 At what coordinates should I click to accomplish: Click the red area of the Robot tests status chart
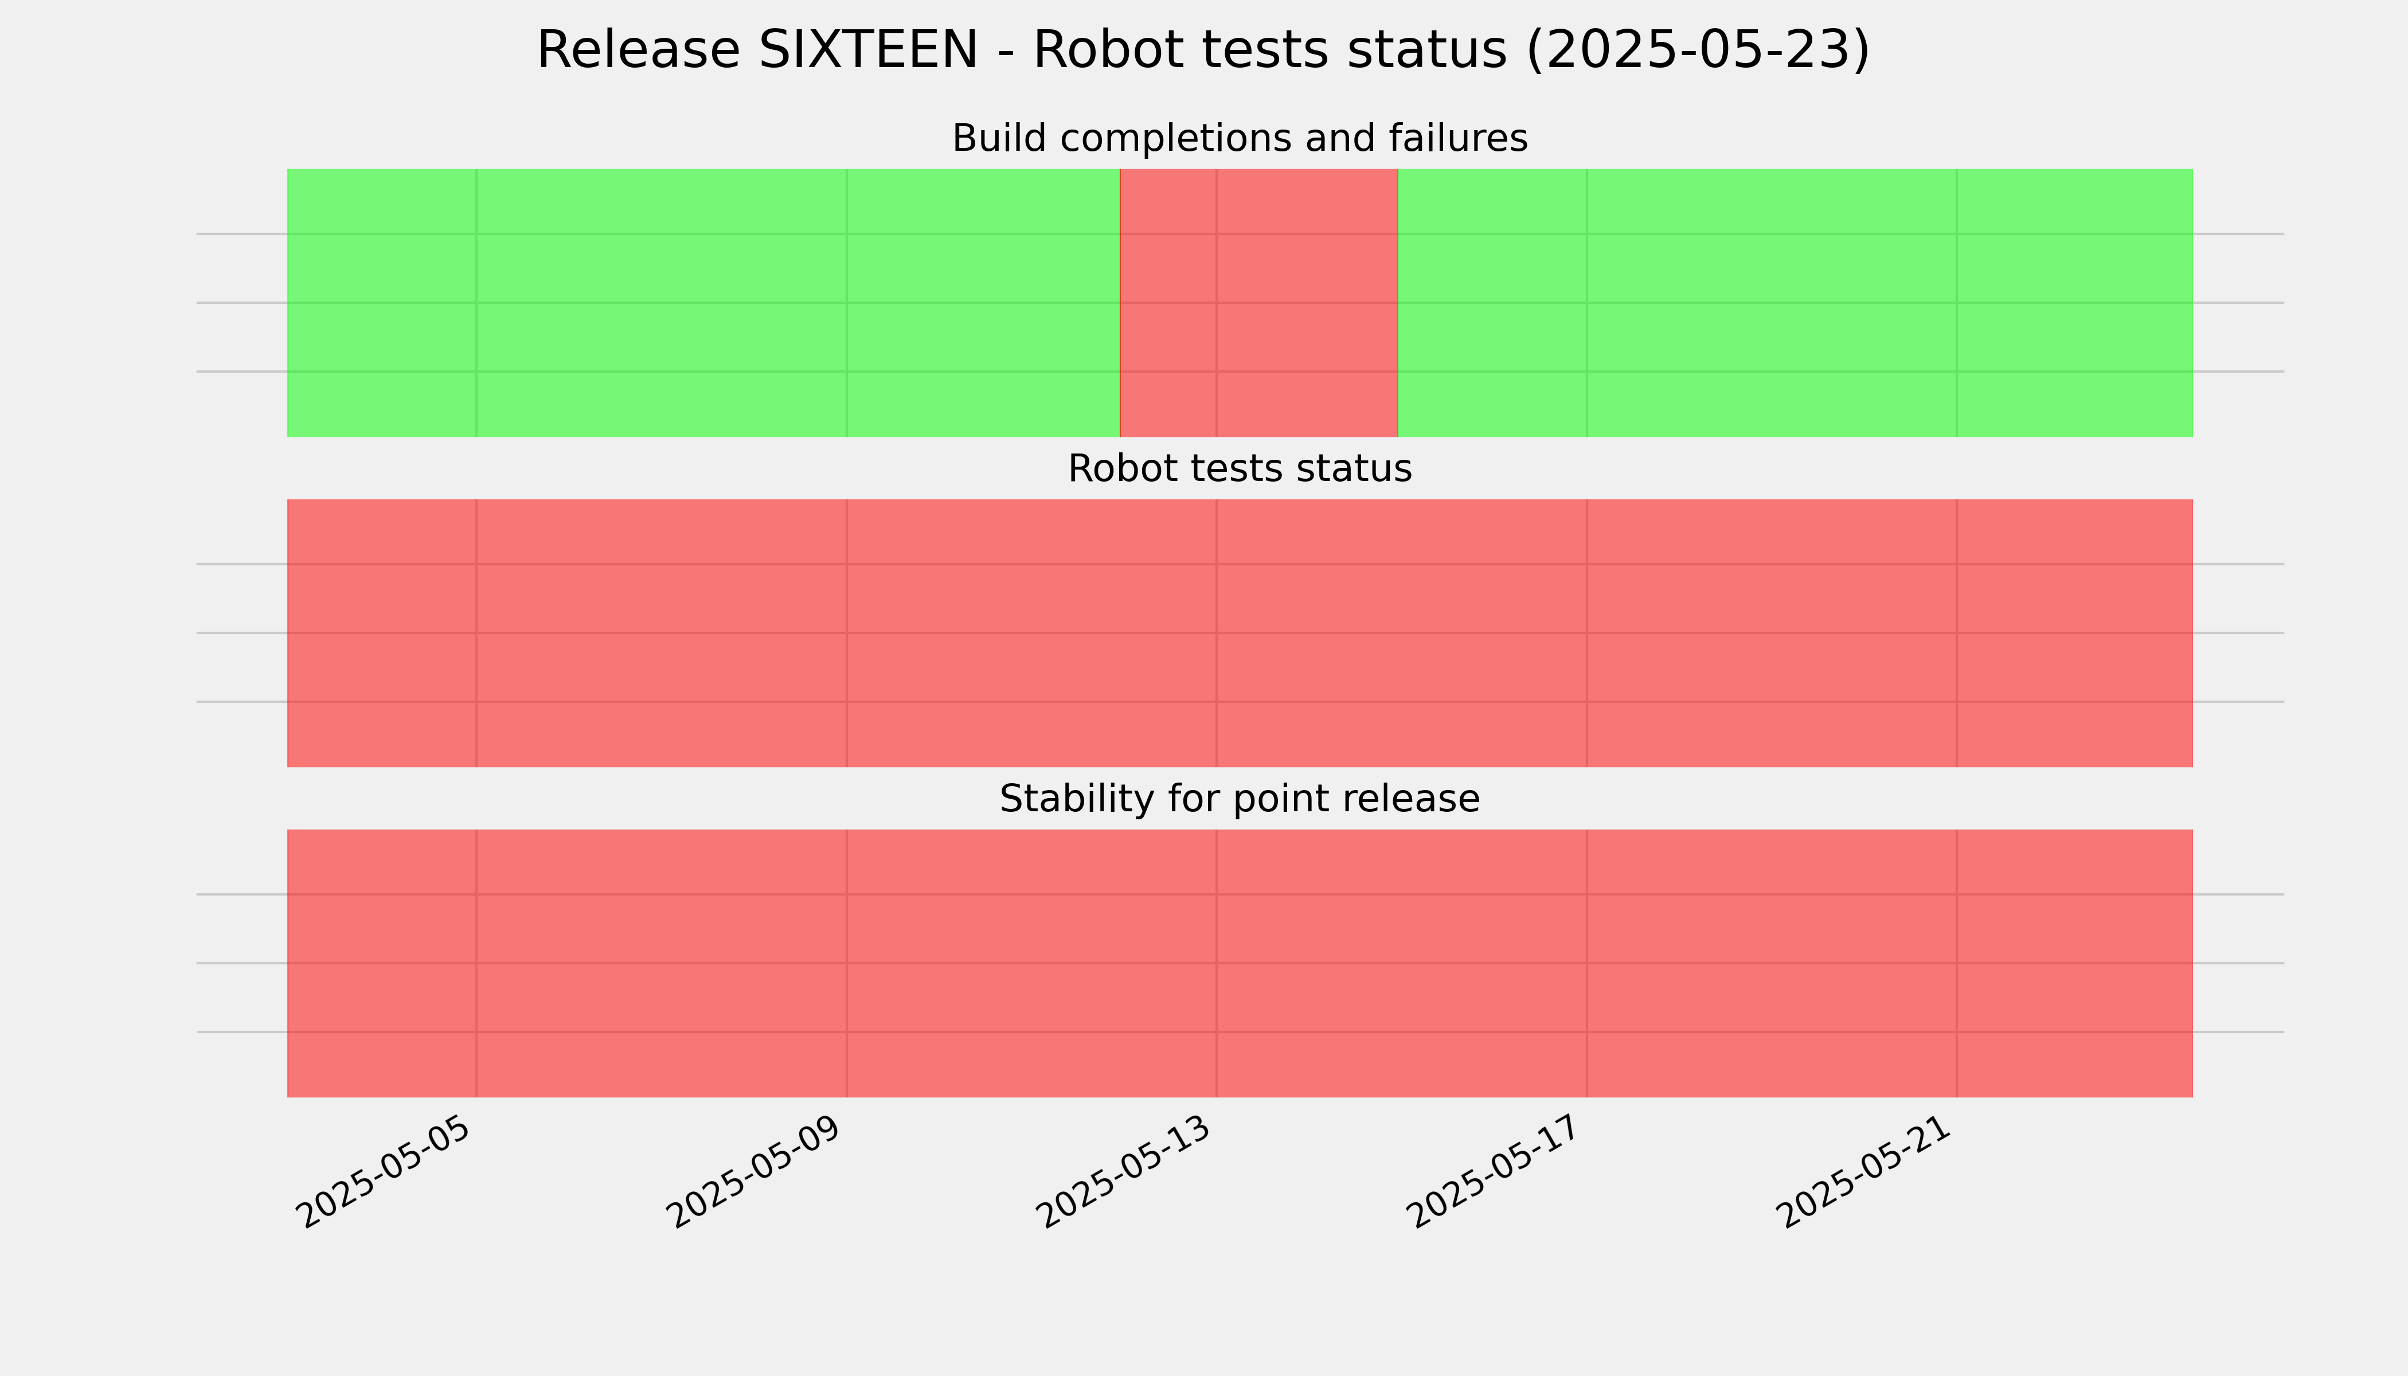1240,633
